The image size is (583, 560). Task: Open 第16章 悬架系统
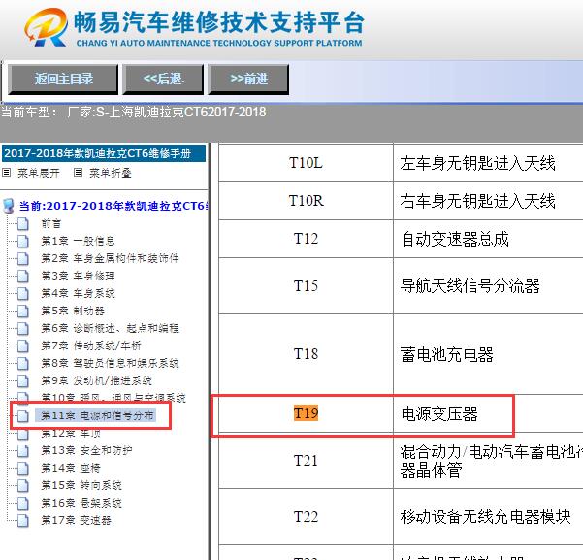coord(81,503)
